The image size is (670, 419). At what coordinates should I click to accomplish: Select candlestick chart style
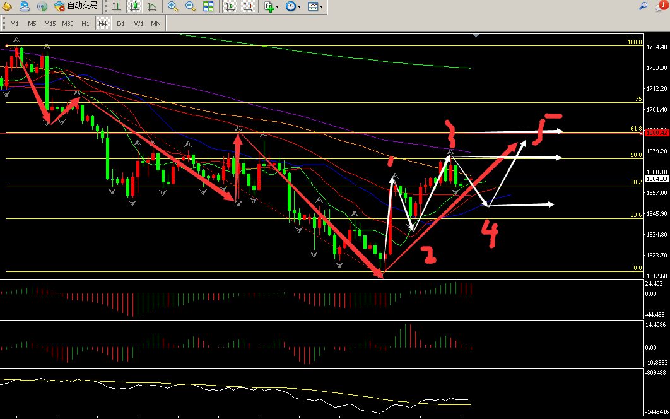(x=134, y=7)
